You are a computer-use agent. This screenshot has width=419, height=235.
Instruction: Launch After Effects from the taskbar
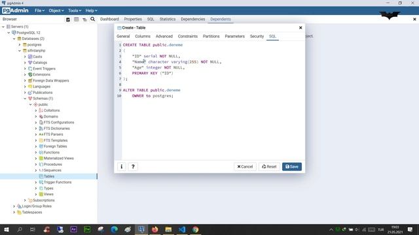tap(73, 229)
